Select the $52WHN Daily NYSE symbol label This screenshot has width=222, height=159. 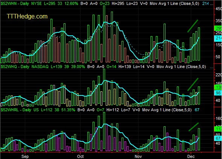[21, 3]
